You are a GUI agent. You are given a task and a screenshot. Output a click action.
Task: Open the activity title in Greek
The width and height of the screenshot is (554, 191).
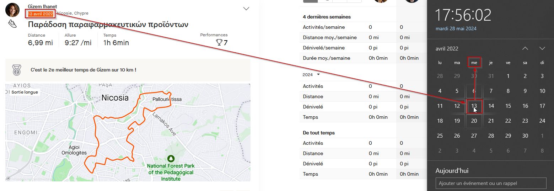[108, 25]
